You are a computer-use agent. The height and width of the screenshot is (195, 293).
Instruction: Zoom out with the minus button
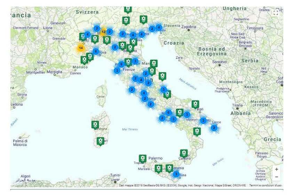click(x=276, y=177)
